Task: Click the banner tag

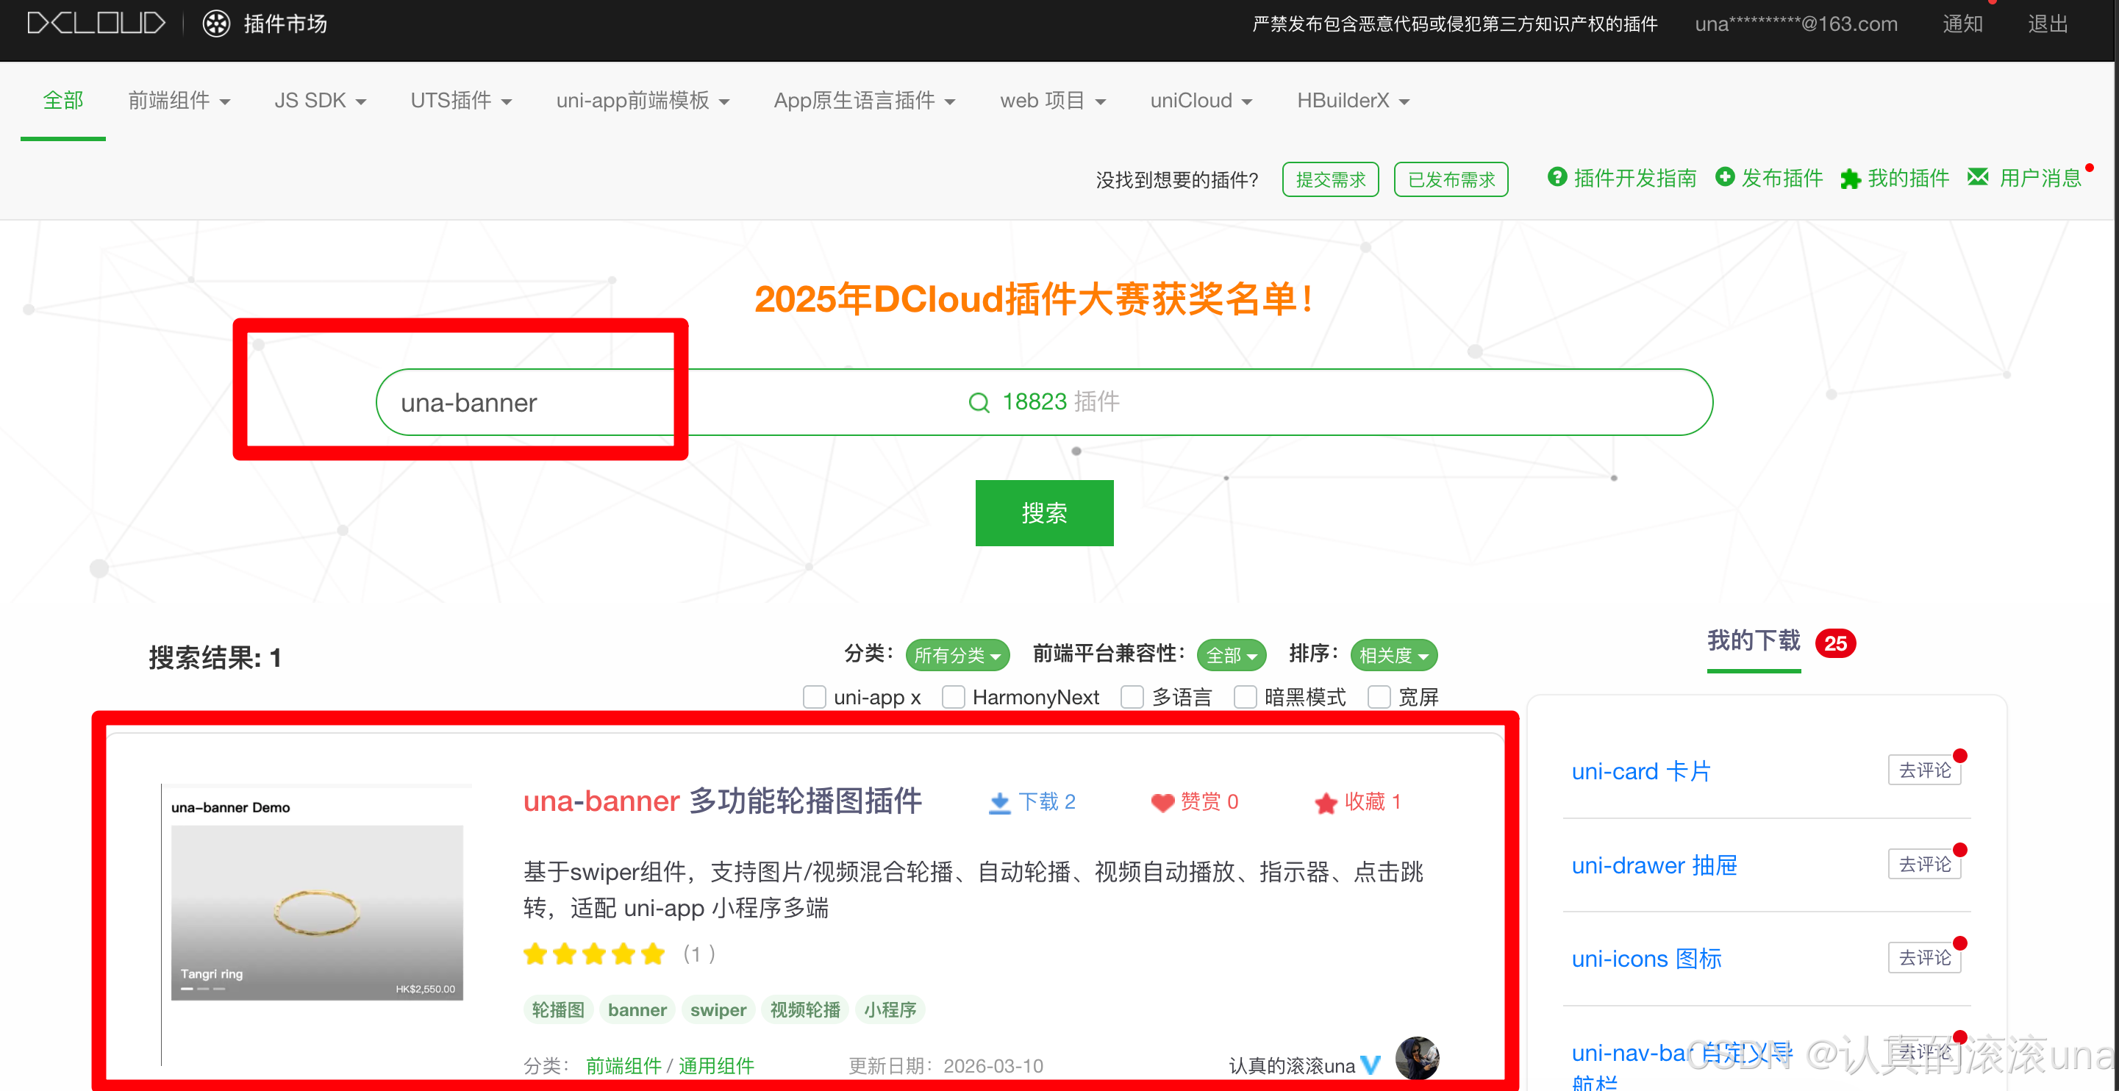Action: point(637,1009)
